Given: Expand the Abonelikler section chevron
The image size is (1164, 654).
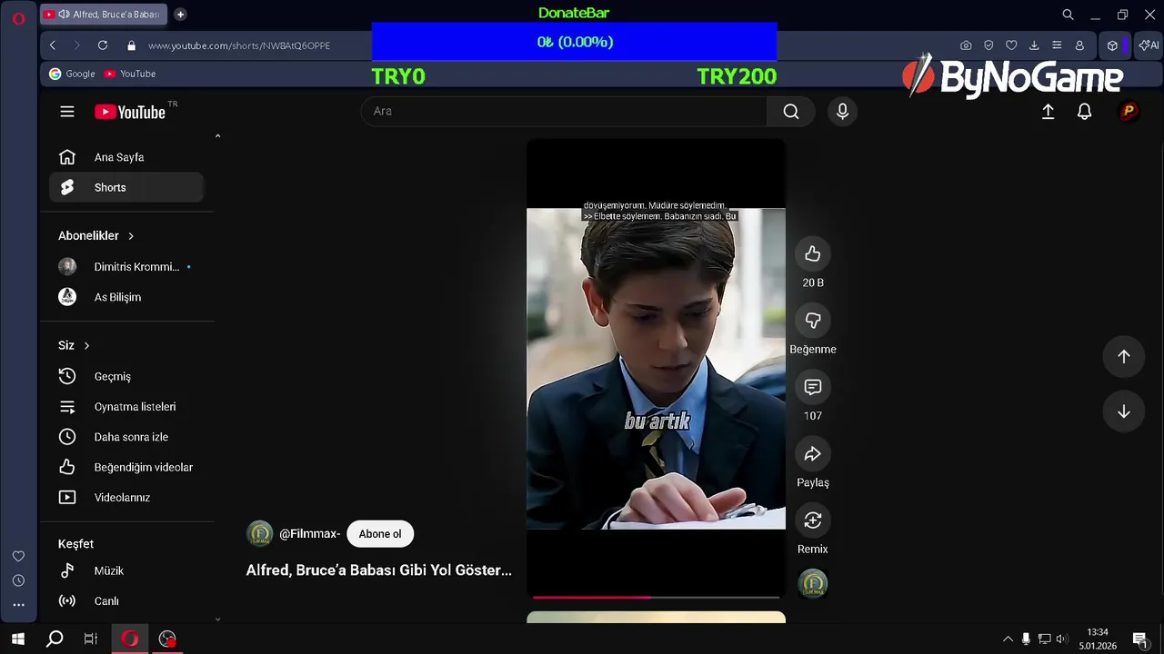Looking at the screenshot, I should tap(131, 236).
